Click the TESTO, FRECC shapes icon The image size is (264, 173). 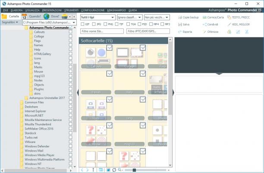point(229,17)
